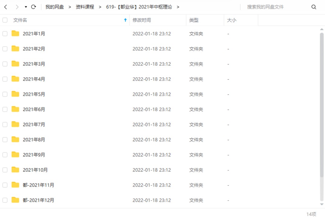Viewport: 325px width, 220px height.
Task: Navigate to 我的网盘 in the breadcrumb
Action: click(x=55, y=7)
